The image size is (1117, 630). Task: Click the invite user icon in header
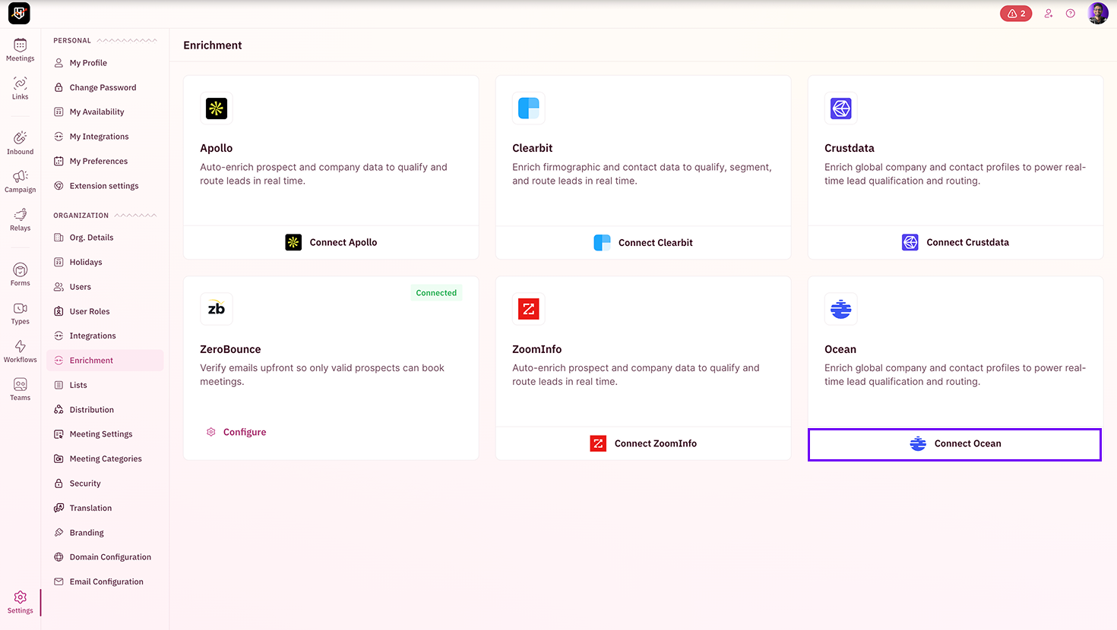click(1048, 13)
